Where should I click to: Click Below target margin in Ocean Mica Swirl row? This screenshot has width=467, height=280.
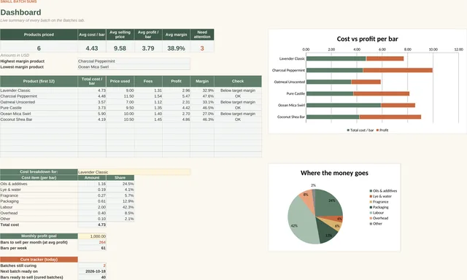point(238,114)
